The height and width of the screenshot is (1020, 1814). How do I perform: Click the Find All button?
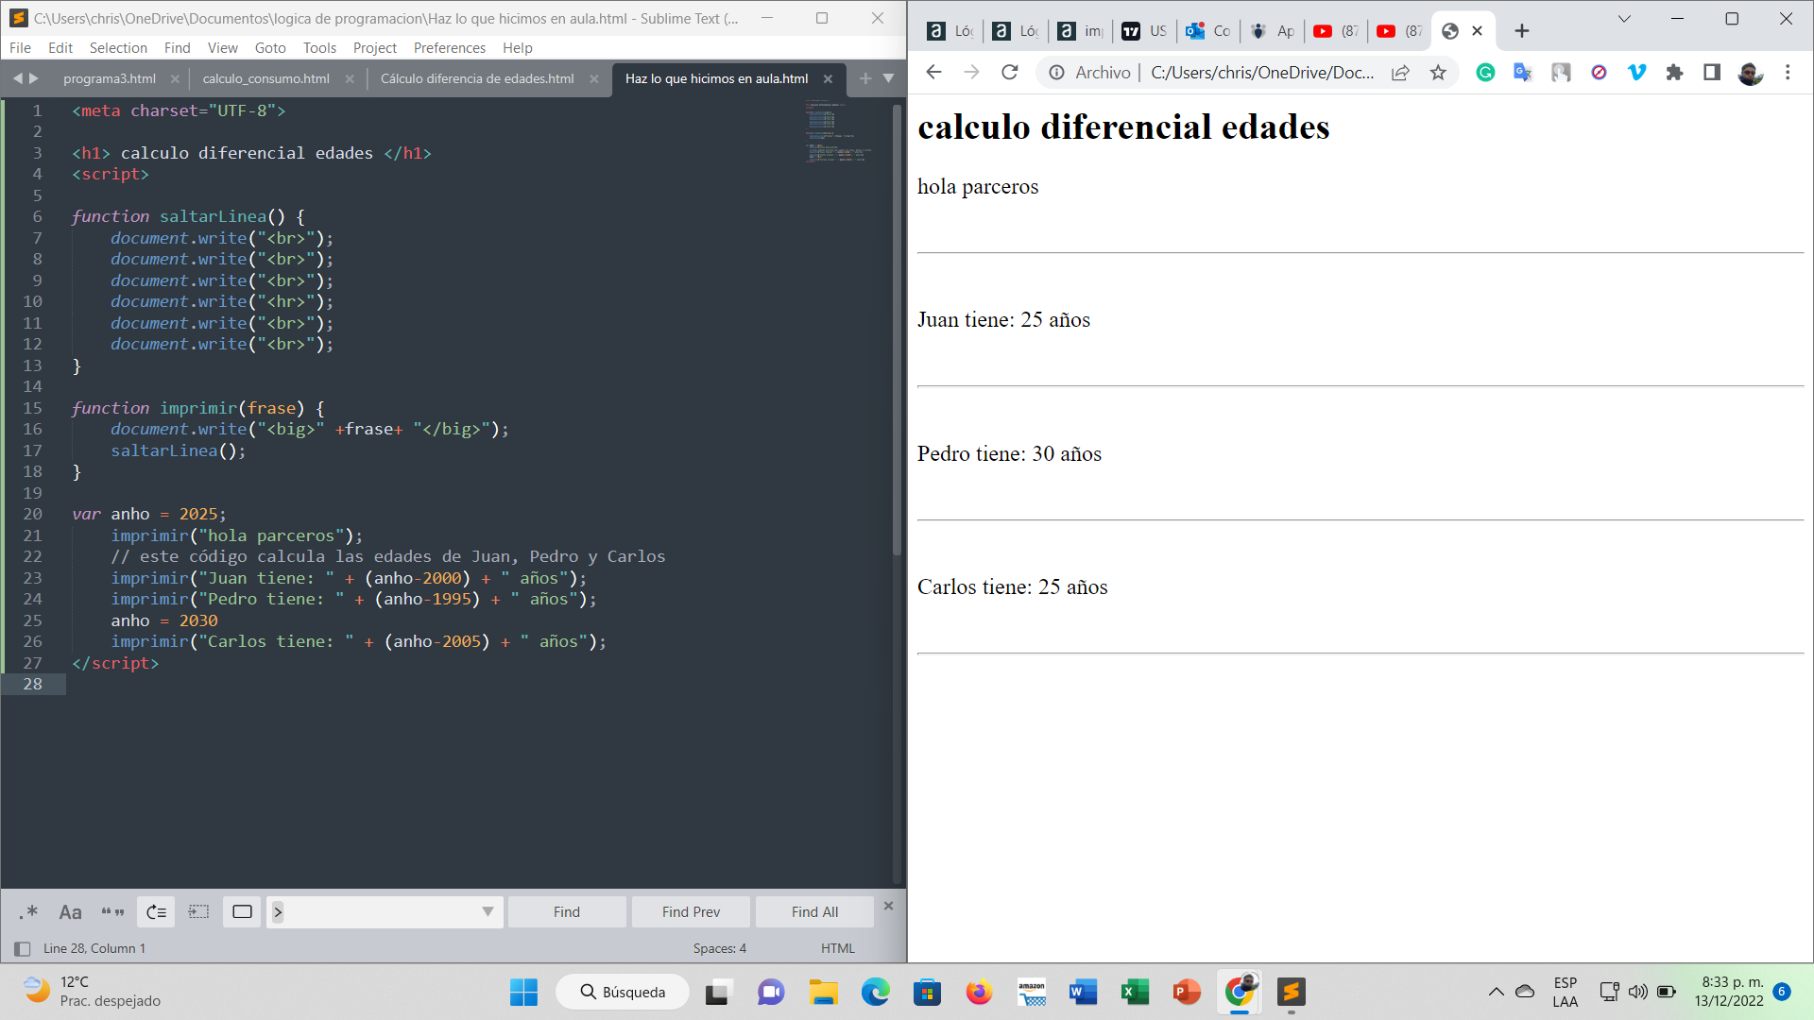(814, 911)
